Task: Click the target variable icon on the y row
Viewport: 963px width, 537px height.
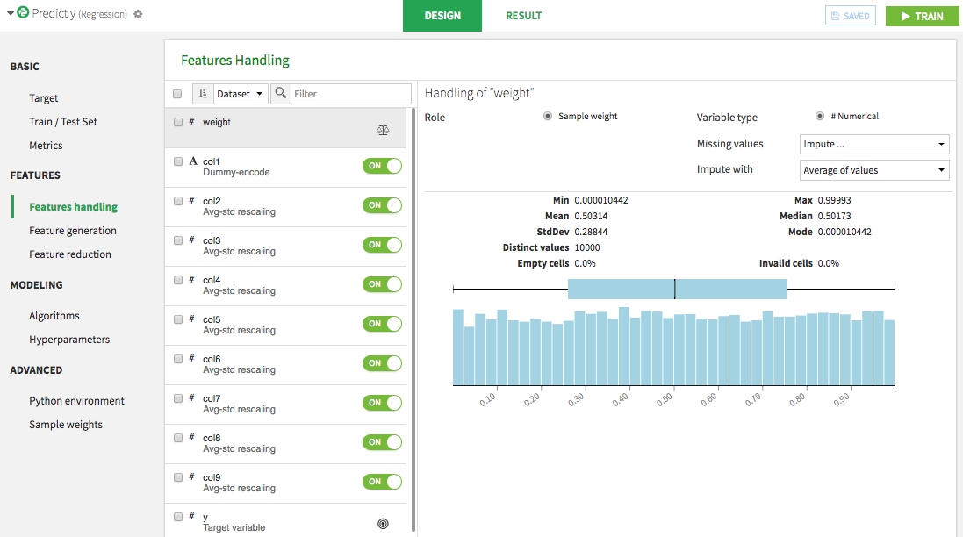Action: 382,523
